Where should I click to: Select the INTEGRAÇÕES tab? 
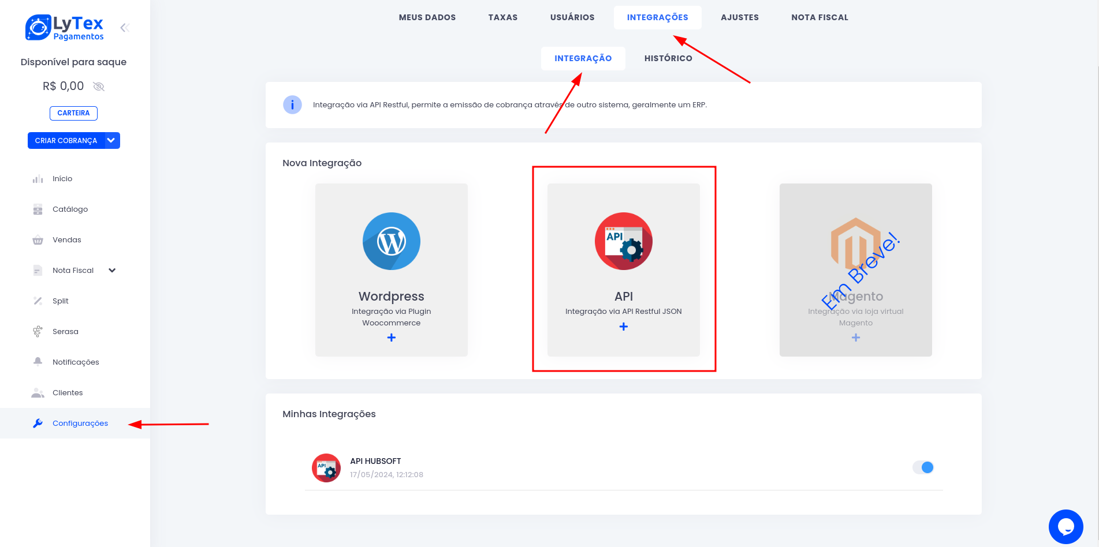coord(658,17)
